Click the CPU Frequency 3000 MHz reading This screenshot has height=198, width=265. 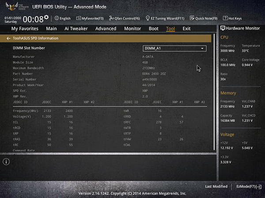(x=227, y=51)
